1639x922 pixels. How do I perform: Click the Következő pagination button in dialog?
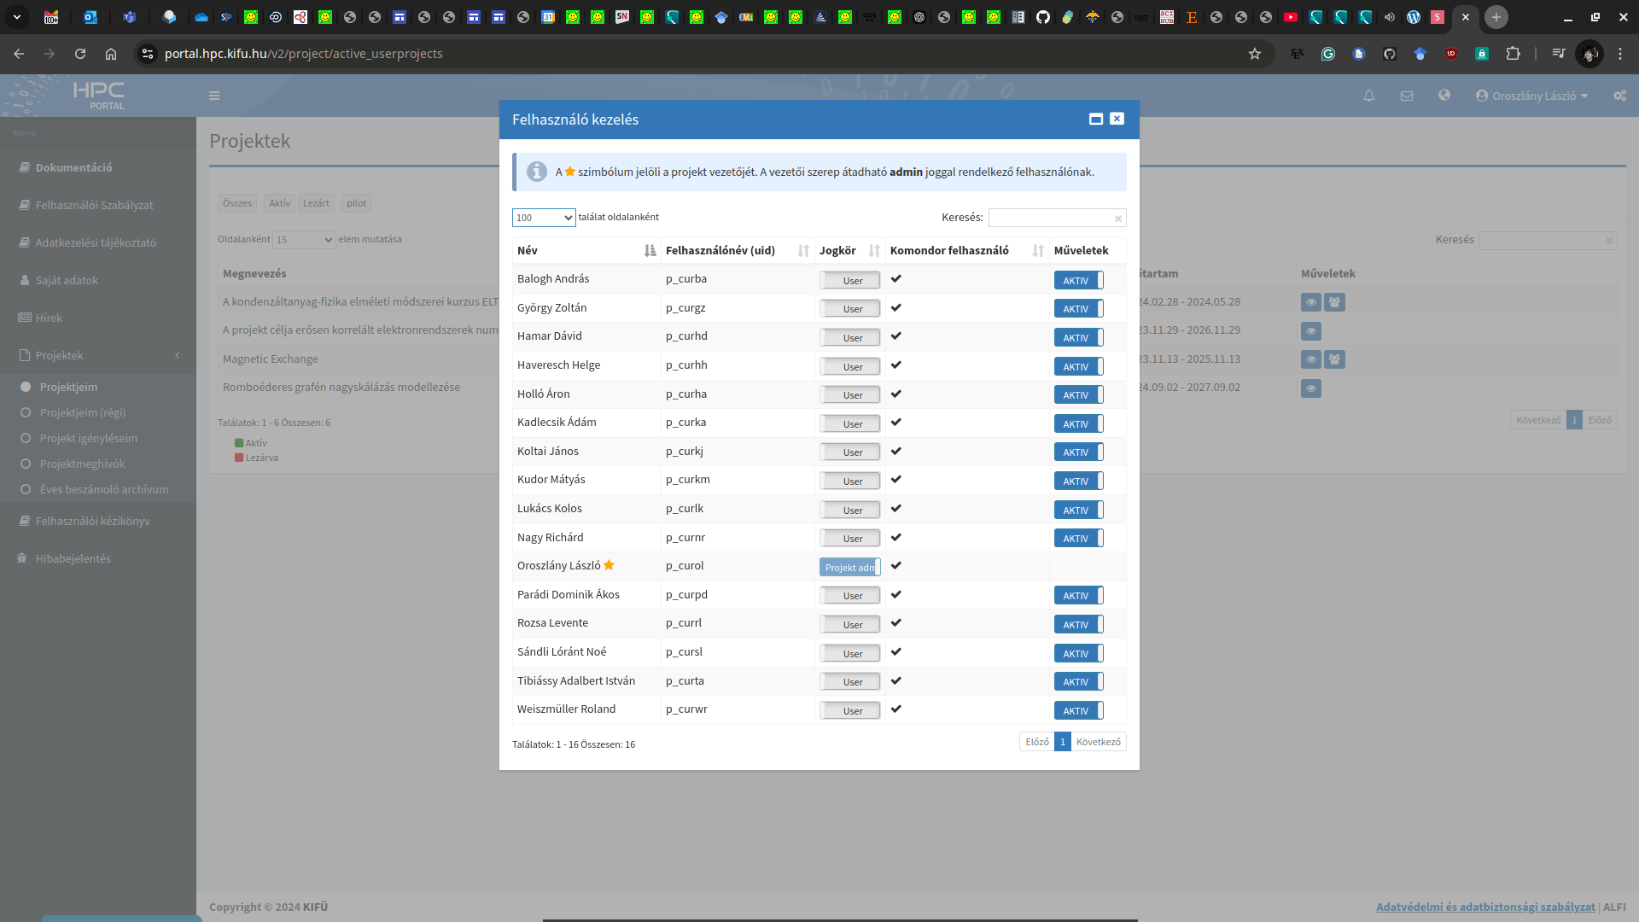(1098, 742)
